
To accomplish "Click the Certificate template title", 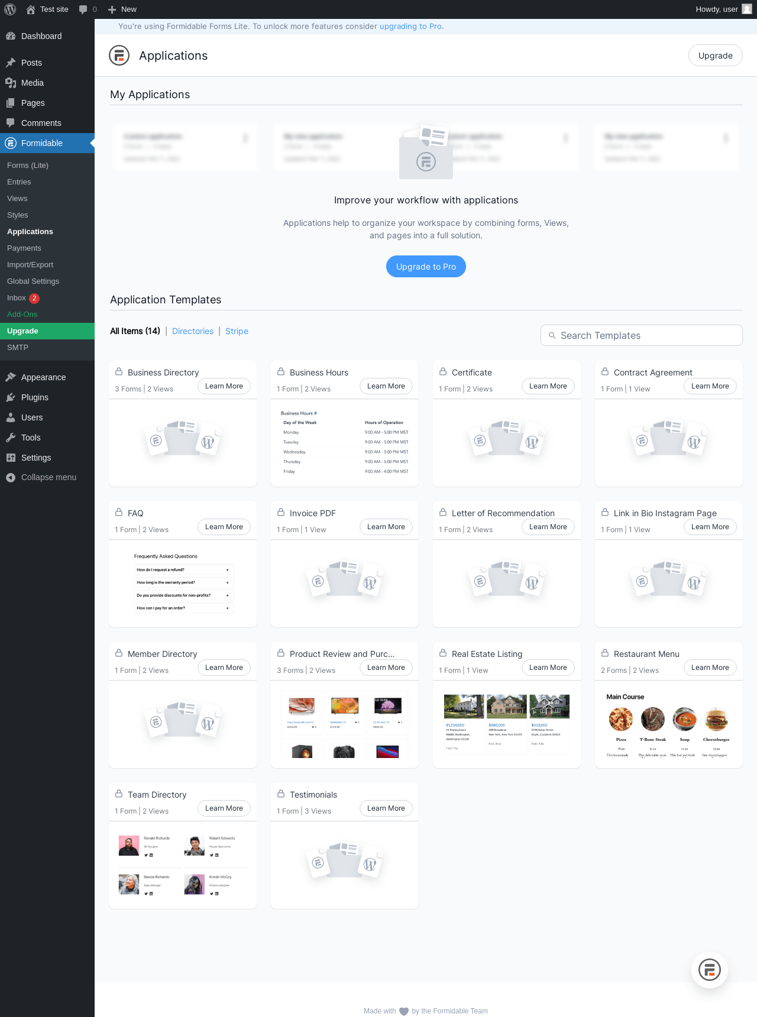I will [x=472, y=373].
